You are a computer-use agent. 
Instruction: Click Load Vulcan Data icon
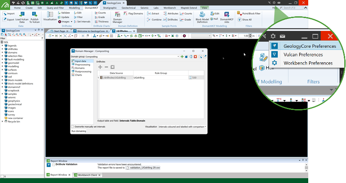pyautogui.click(x=22, y=15)
